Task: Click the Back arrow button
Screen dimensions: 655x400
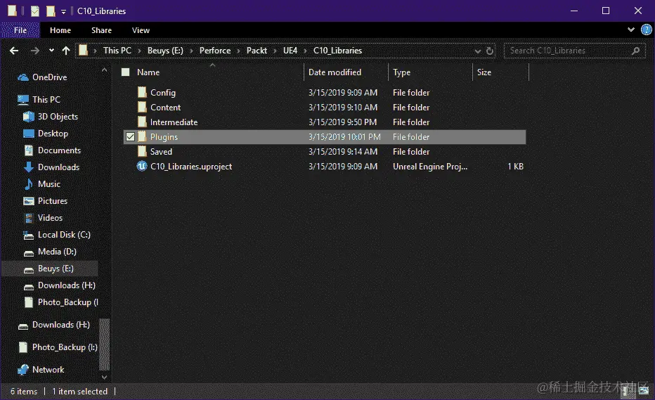Action: pos(14,51)
